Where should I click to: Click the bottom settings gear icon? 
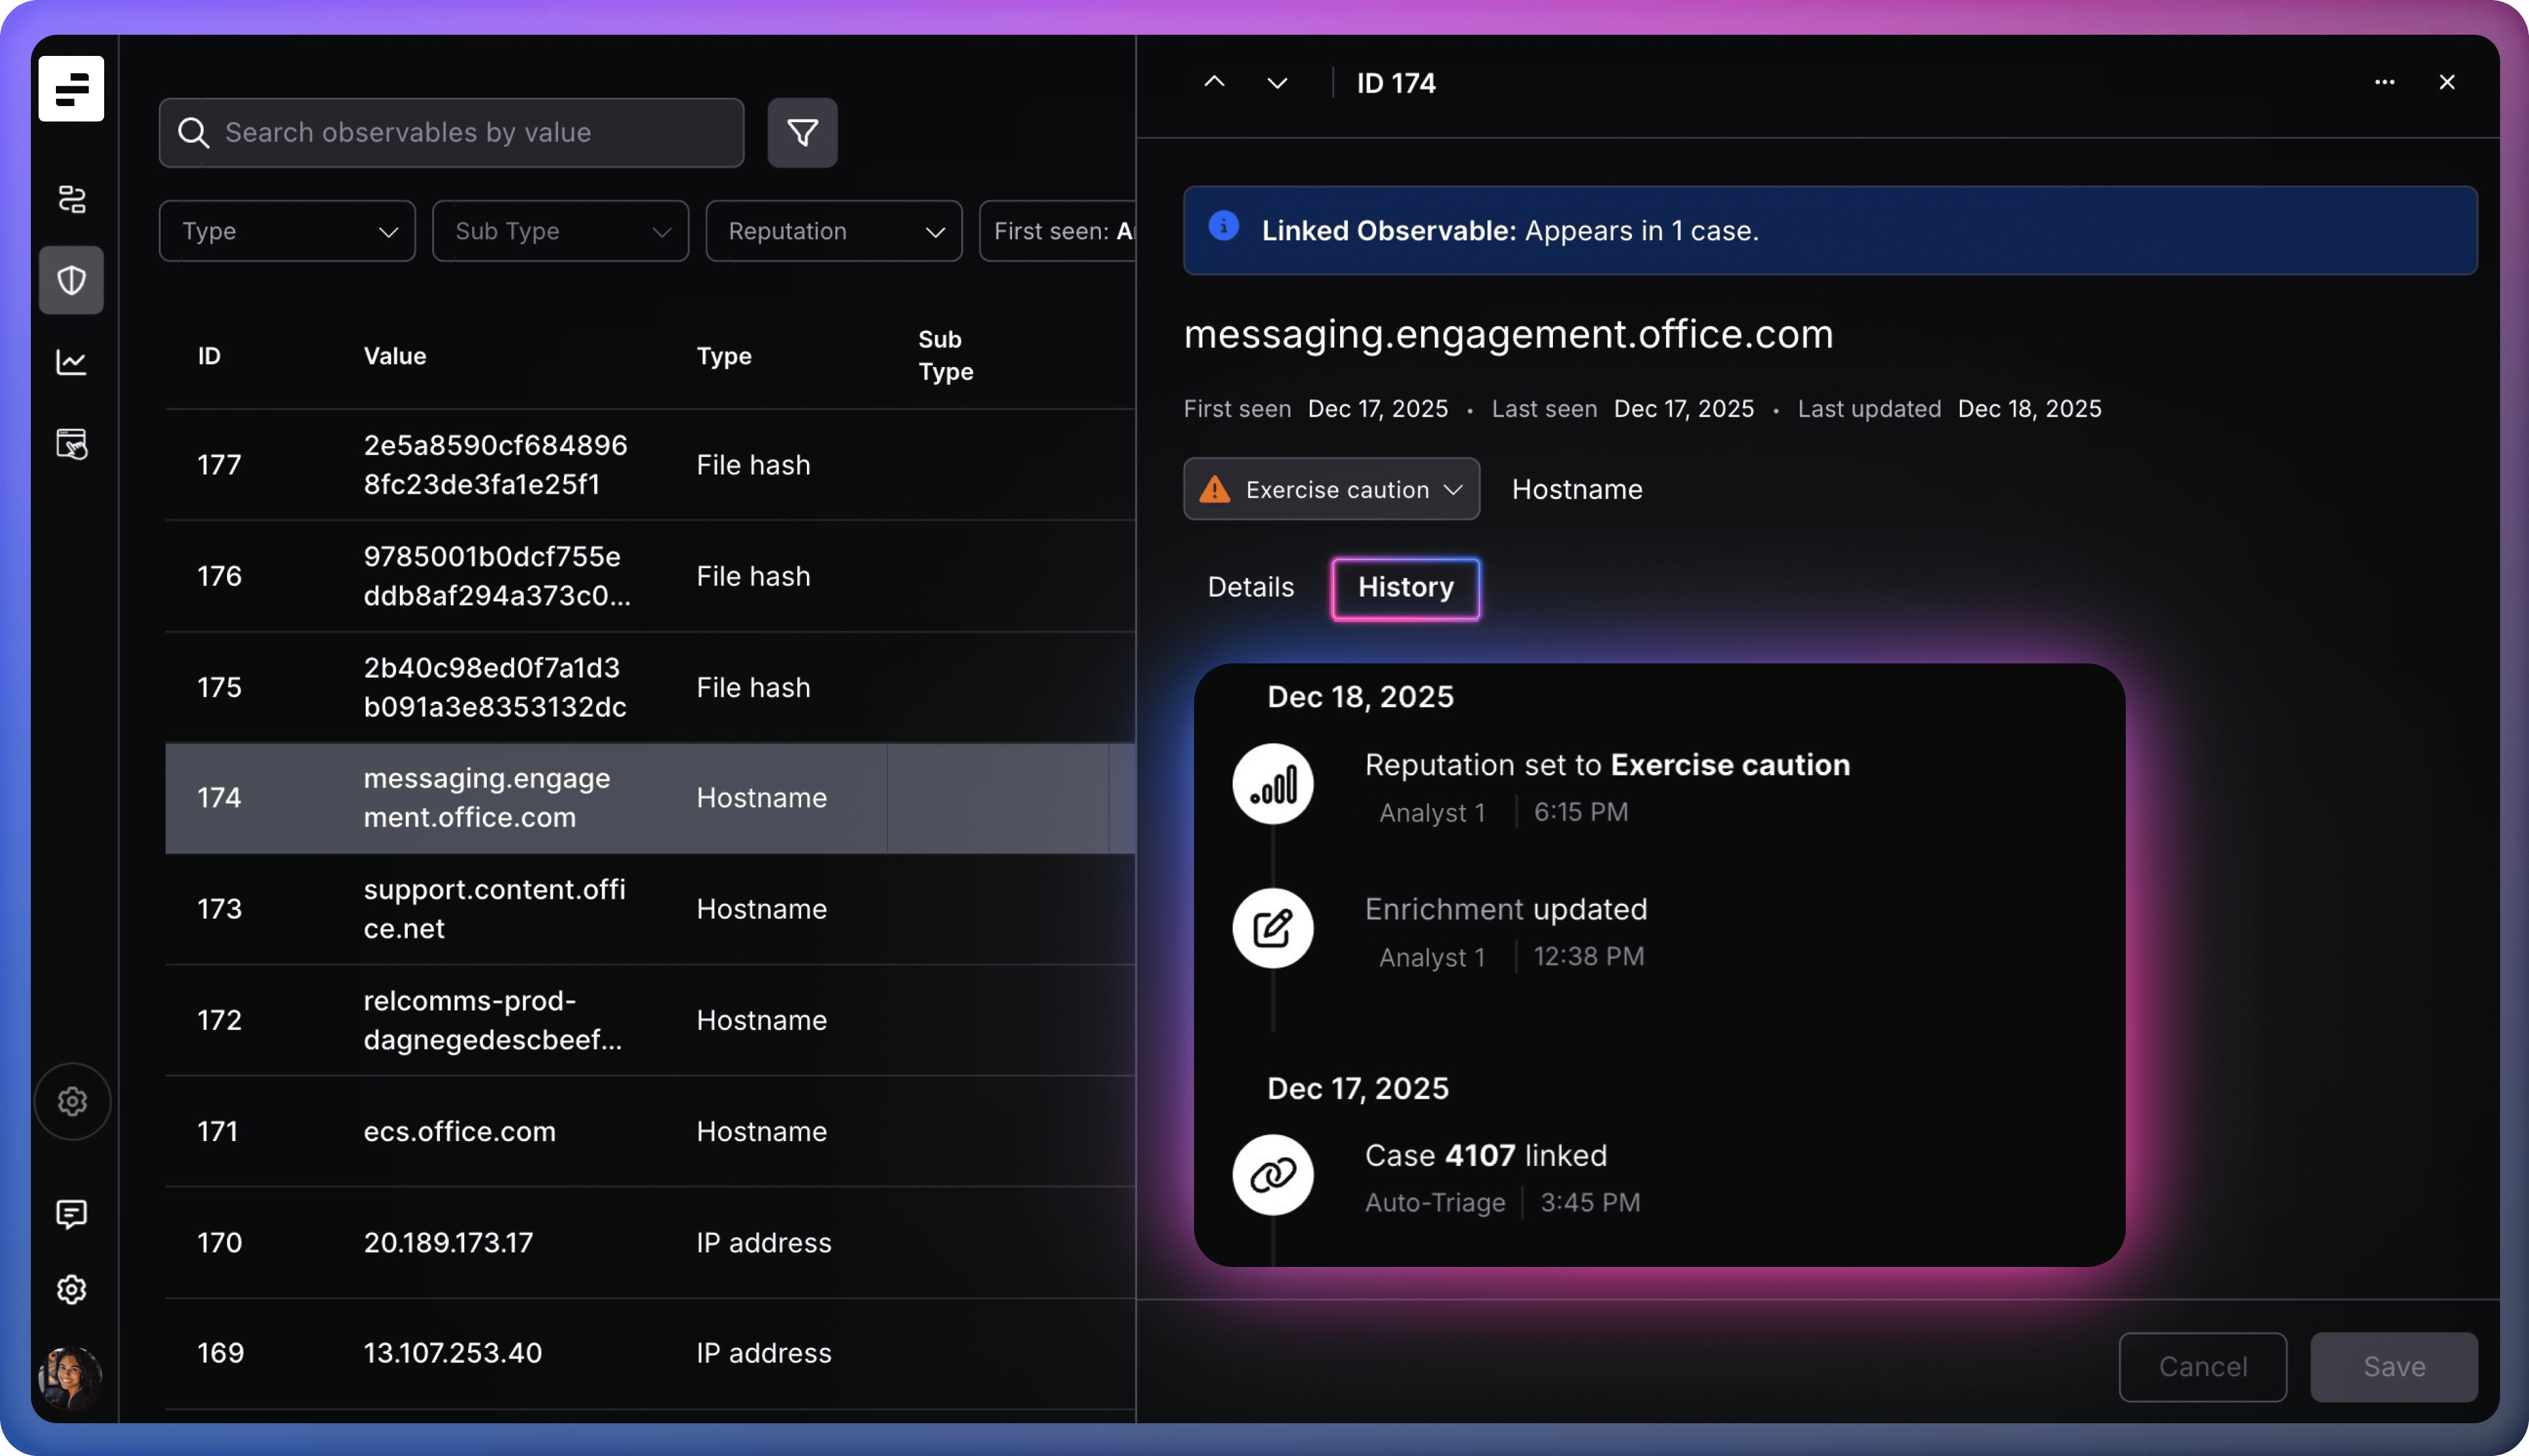point(71,1290)
